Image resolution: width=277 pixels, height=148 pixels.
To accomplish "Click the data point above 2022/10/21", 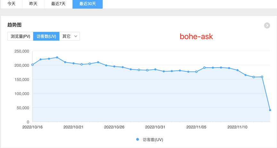I will [73, 64].
